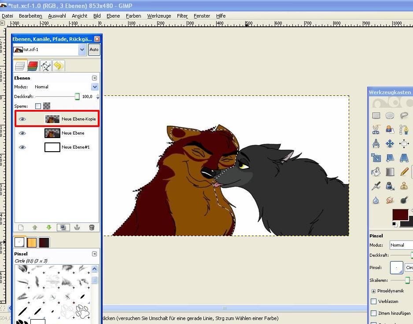Click the Auto button

click(x=94, y=49)
